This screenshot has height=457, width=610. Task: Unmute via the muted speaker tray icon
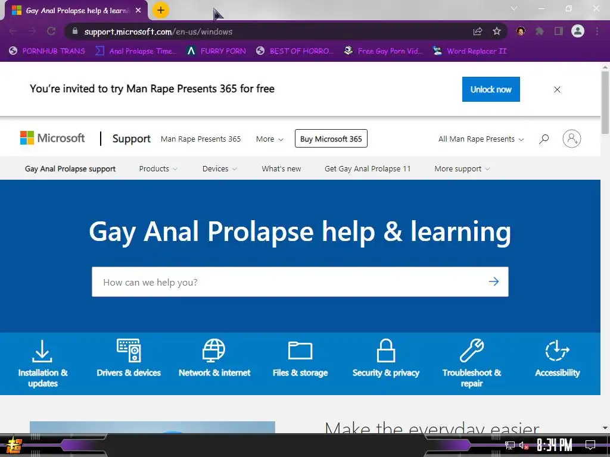pyautogui.click(x=524, y=445)
